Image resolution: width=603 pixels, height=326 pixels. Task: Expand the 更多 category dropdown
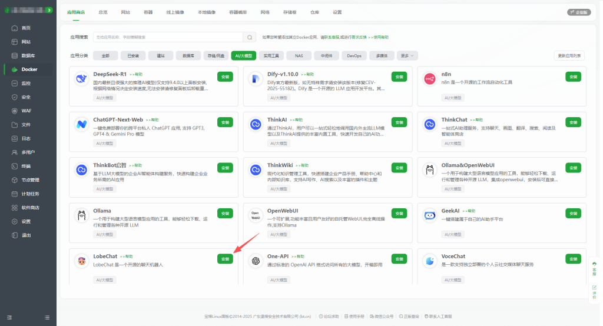tap(407, 56)
